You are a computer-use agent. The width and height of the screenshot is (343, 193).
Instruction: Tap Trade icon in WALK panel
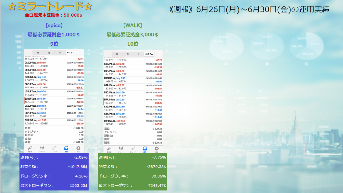(x=133, y=148)
